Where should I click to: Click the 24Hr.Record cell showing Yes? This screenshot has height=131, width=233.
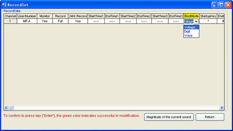coord(78,21)
